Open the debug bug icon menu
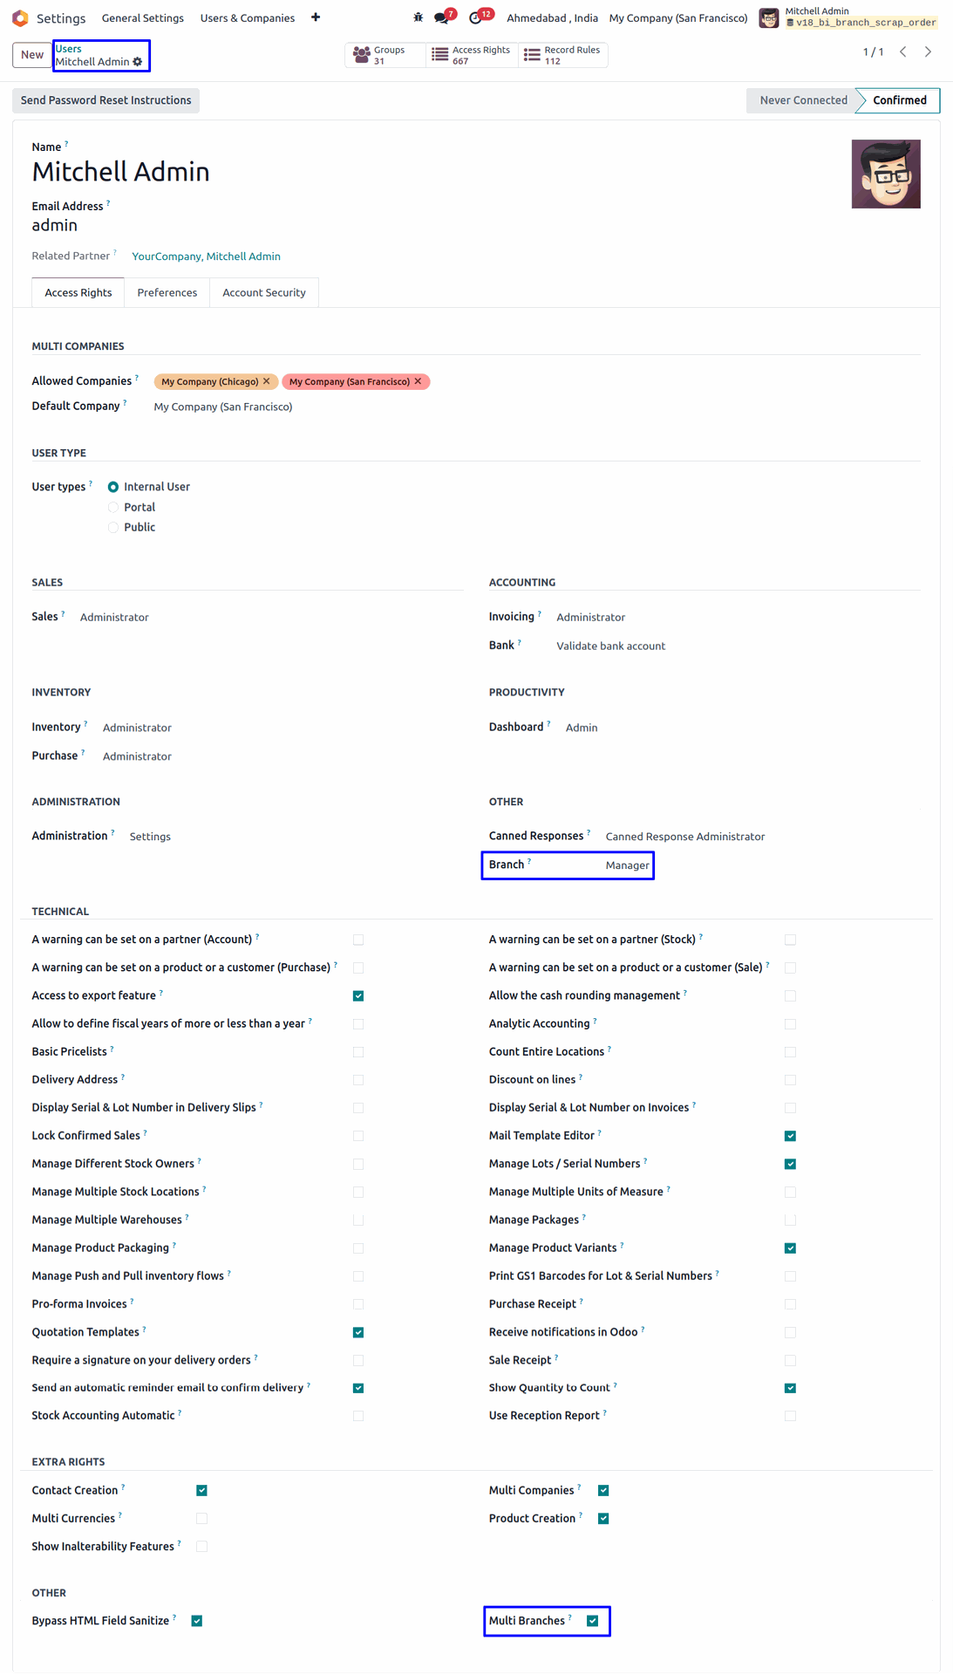 point(419,17)
